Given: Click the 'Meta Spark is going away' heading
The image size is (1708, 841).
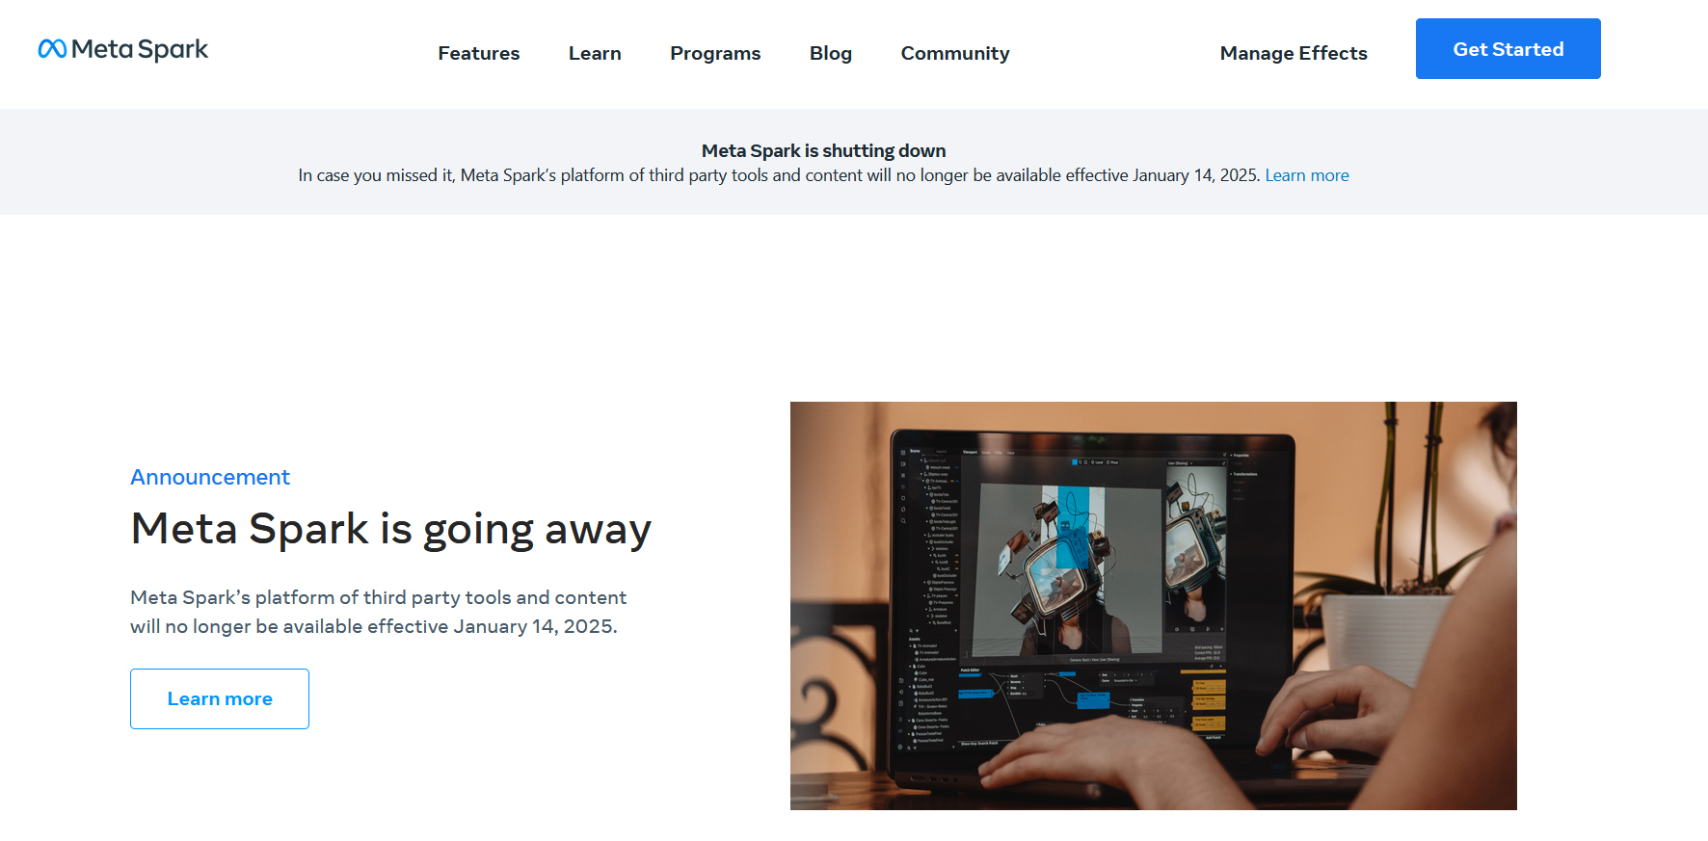Looking at the screenshot, I should coord(391,529).
